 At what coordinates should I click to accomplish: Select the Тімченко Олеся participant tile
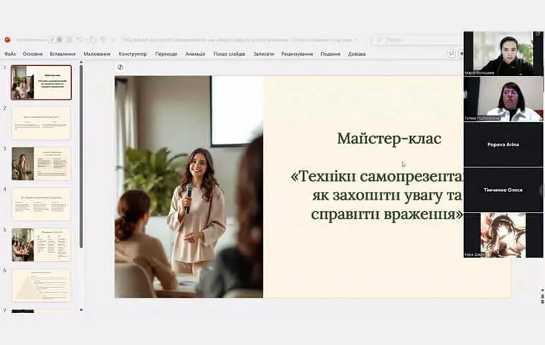coord(503,190)
